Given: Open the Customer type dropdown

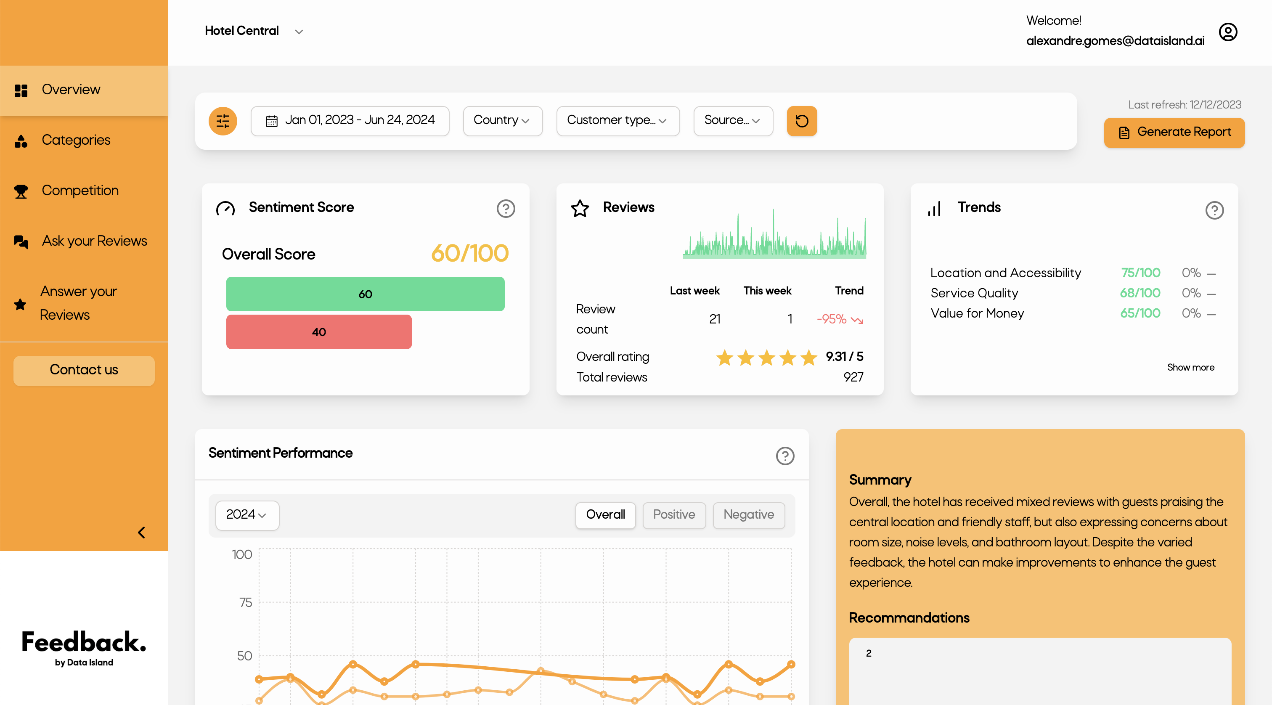Looking at the screenshot, I should [x=617, y=120].
